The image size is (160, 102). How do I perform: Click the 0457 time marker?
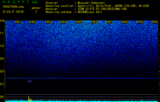click(x=109, y=22)
